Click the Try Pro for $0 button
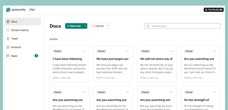228x110 pixels. click(213, 10)
